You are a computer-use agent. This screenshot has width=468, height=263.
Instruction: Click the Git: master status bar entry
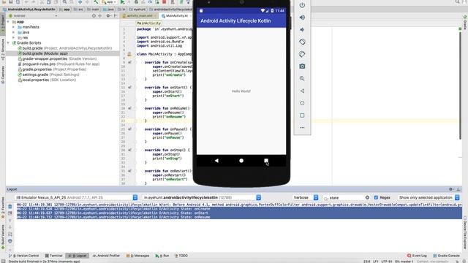click(404, 262)
